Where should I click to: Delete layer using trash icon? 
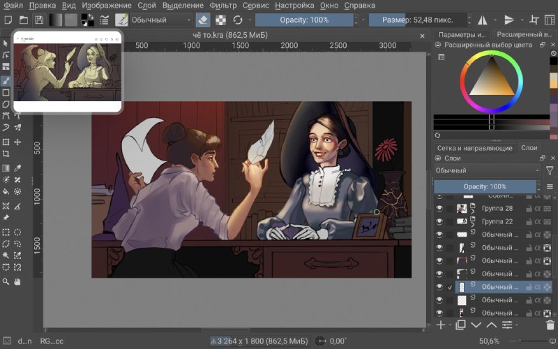(x=550, y=325)
